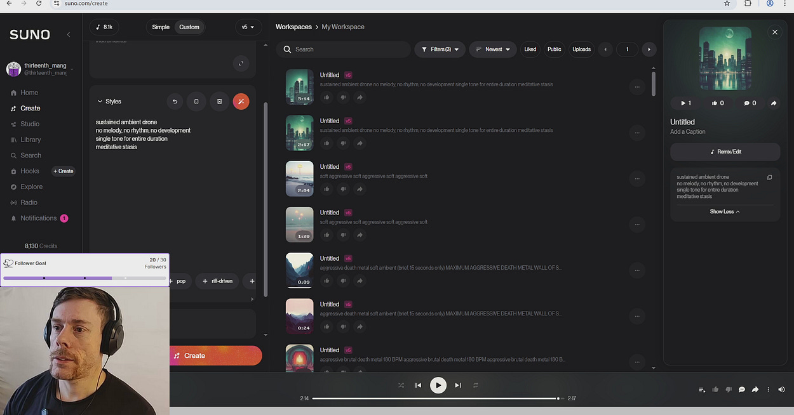Viewport: 794px width, 415px height.
Task: Open Notifications
Action: 38,218
